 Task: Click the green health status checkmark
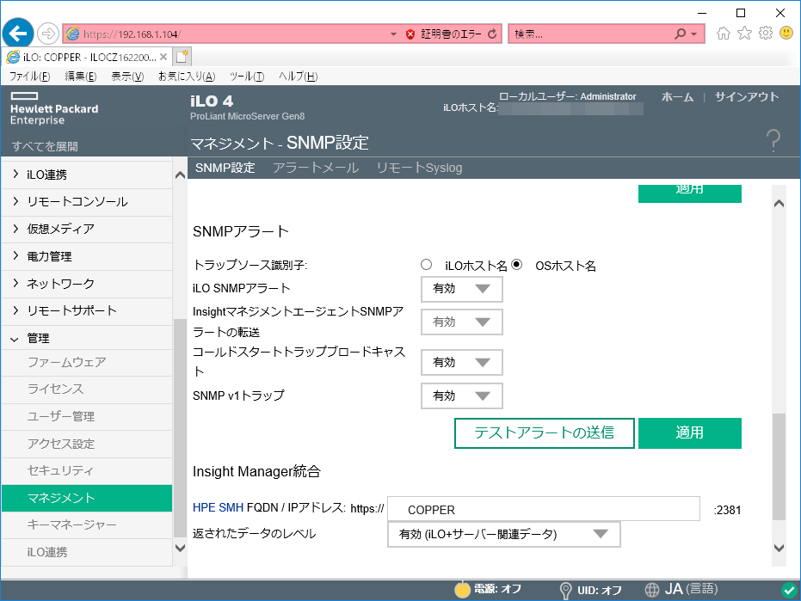pos(789,590)
